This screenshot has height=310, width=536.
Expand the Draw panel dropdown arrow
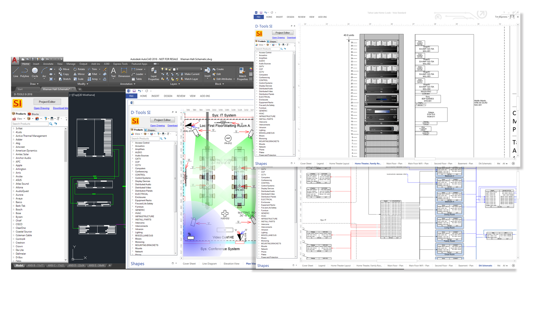(38, 84)
